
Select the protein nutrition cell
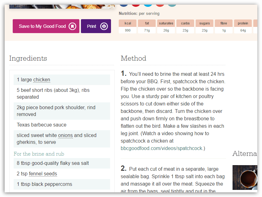point(243,27)
